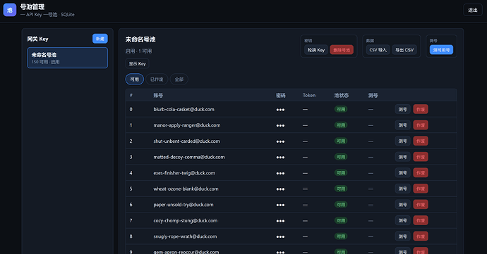Click 作废 for shut-unbent-carded@duck.com

click(x=421, y=141)
